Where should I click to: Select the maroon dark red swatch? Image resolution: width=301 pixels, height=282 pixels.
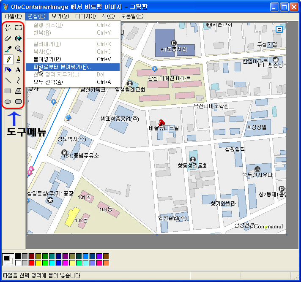31,256
